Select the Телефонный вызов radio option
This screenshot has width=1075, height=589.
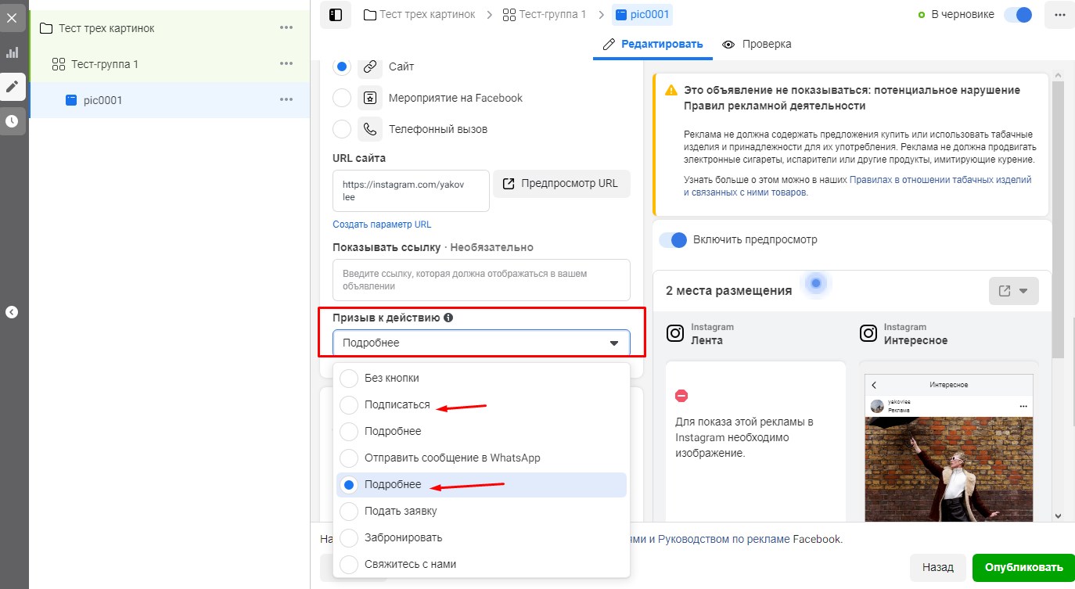tap(342, 129)
